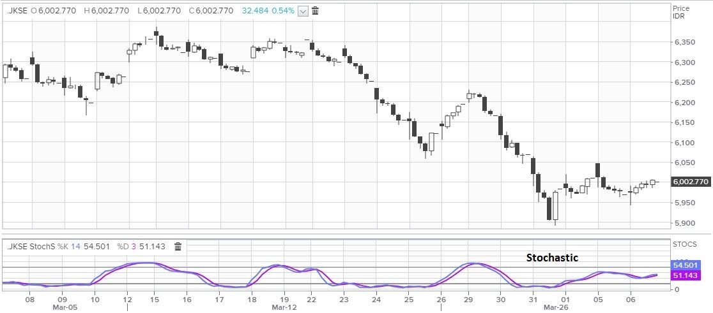Click the %D reading 51.143 in legend
Viewport: 713px width, 313px height.
152,246
